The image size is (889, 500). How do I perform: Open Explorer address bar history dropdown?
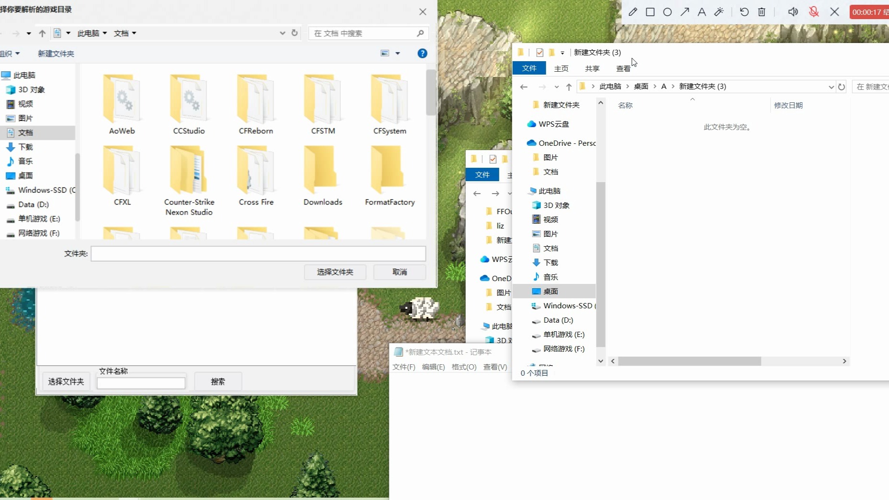(831, 87)
